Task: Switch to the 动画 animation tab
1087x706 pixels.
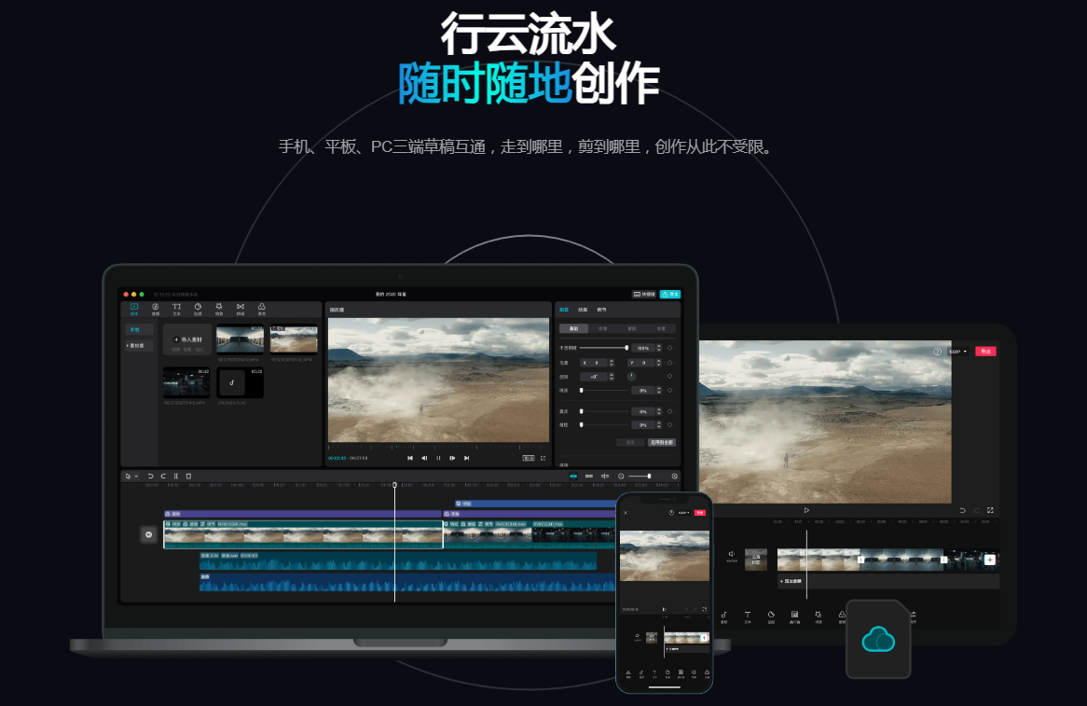Action: coord(581,309)
